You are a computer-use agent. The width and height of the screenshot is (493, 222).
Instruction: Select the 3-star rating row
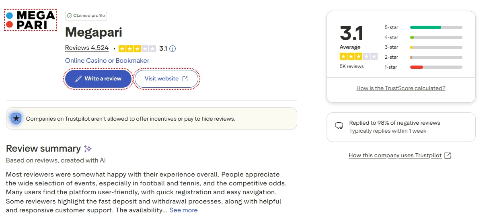[423, 47]
